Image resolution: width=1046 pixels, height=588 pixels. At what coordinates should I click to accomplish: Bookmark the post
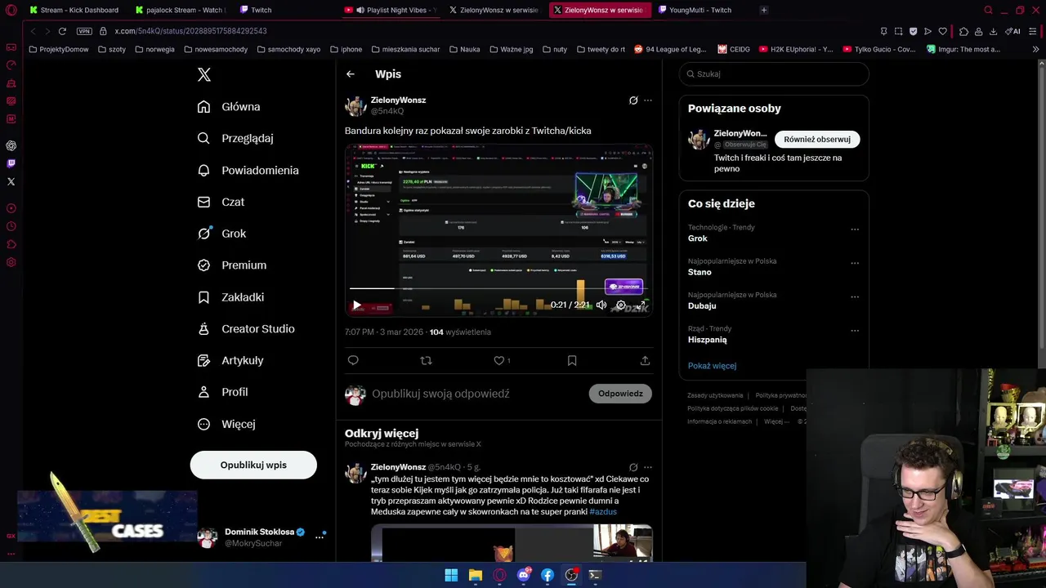[x=572, y=360]
